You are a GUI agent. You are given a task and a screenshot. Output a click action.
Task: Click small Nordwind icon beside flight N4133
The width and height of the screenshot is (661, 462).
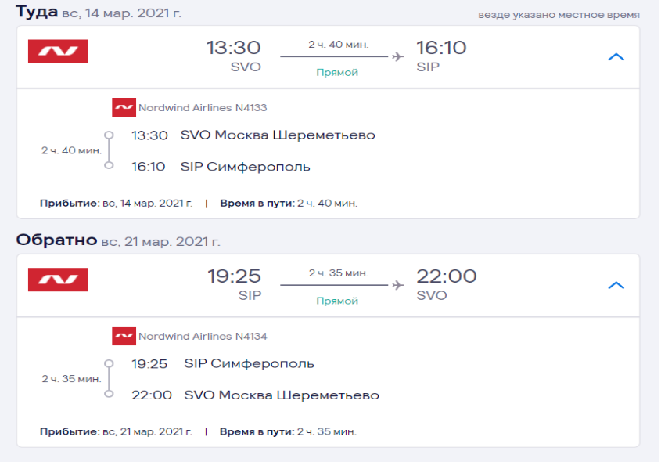tap(124, 108)
